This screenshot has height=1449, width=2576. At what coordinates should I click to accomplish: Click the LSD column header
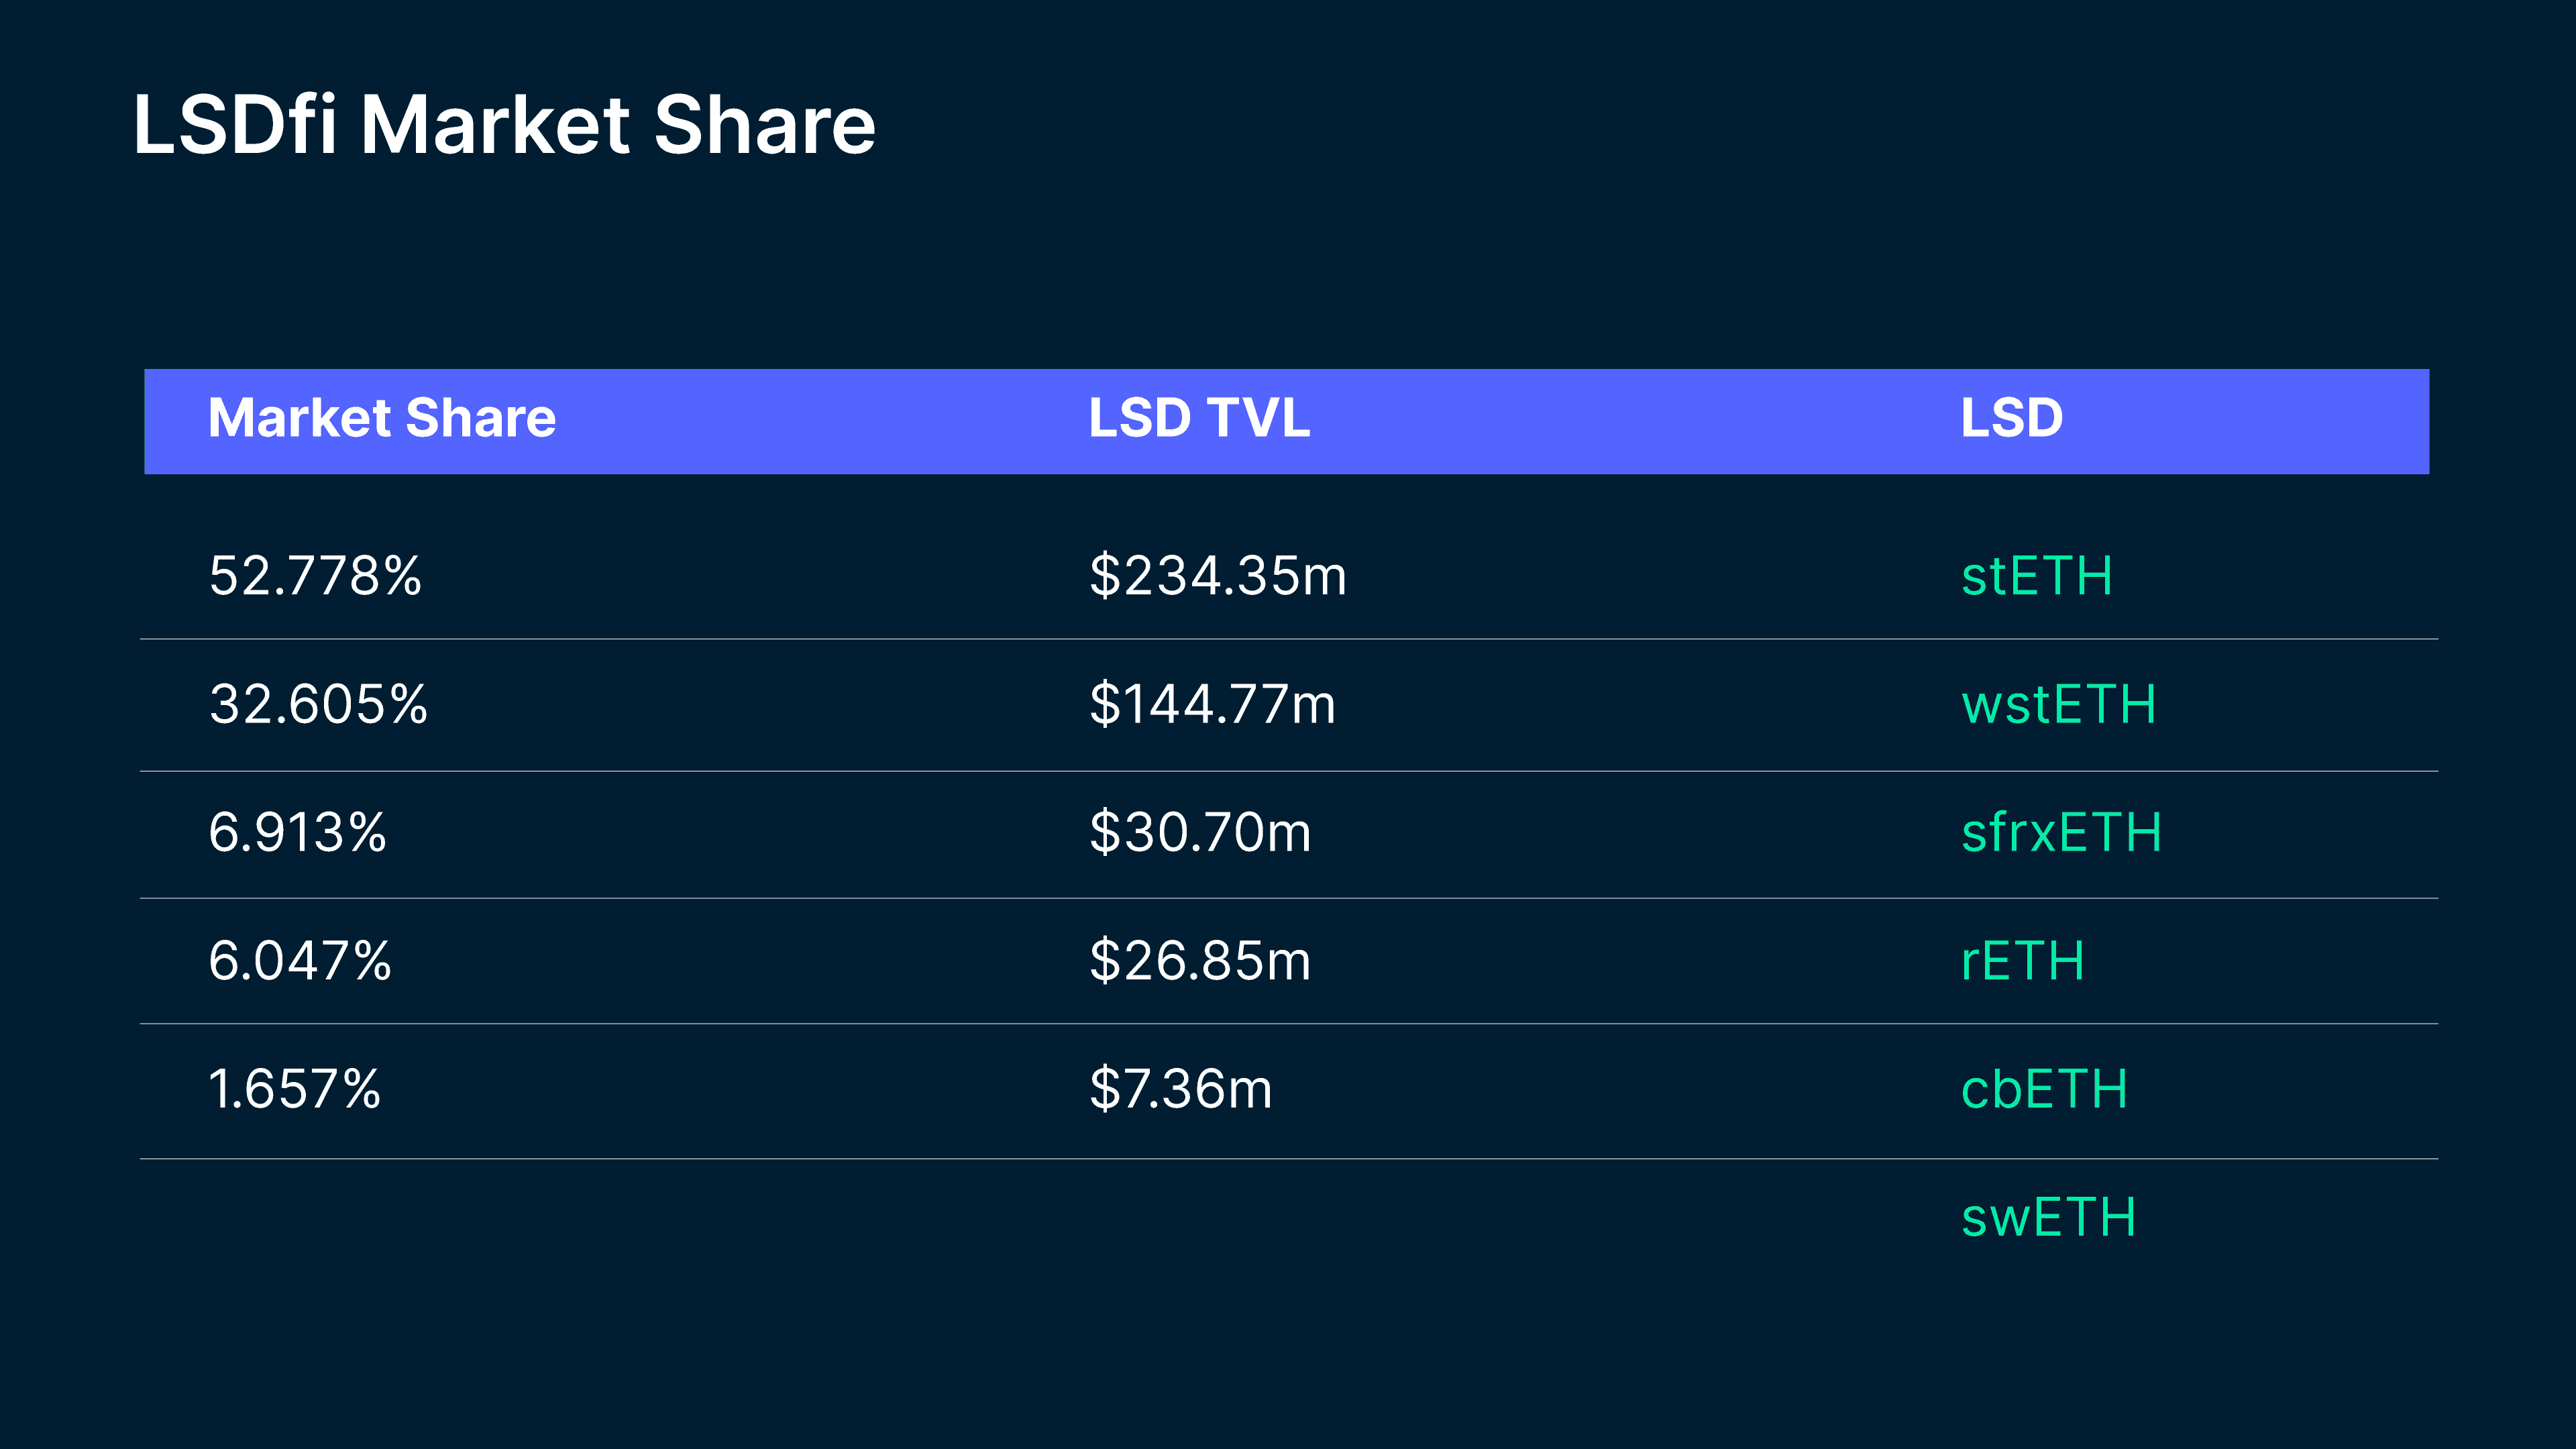[x=2011, y=418]
